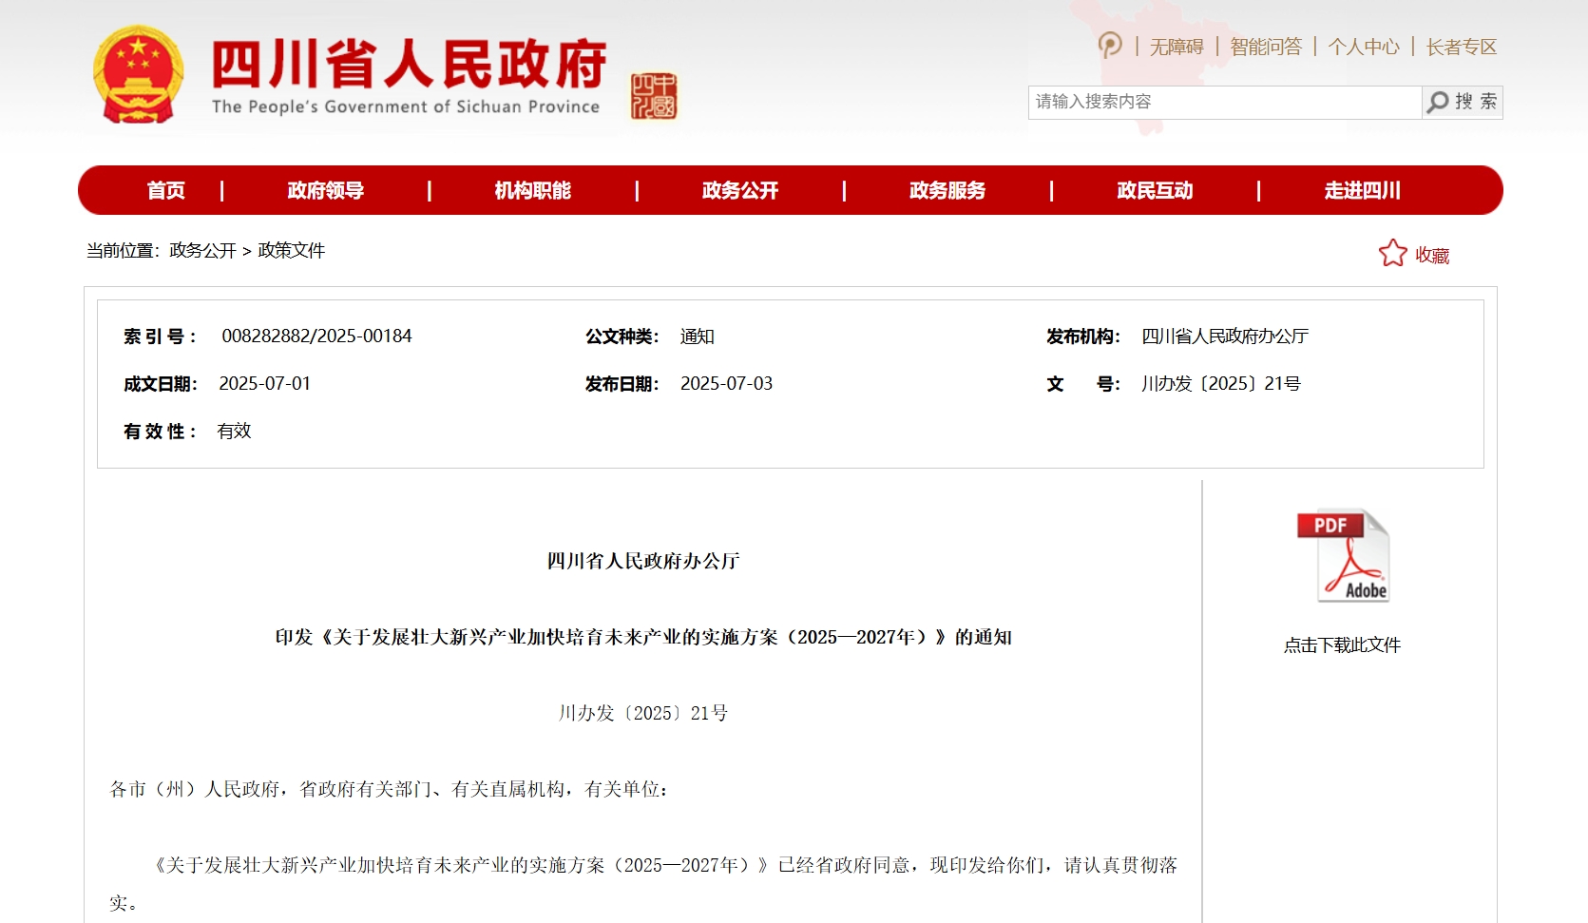Open the 机构职能 menu item

(x=532, y=190)
